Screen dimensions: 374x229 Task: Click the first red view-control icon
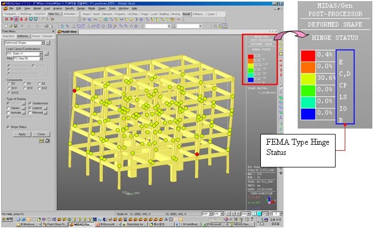(6, 19)
